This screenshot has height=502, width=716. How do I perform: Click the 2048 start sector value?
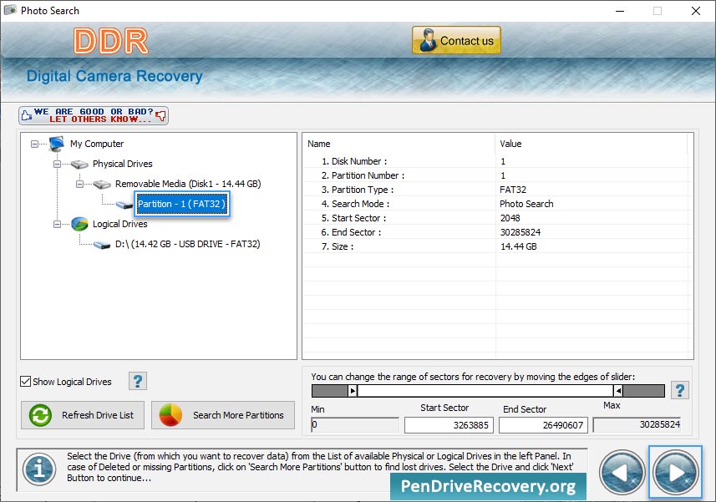510,218
